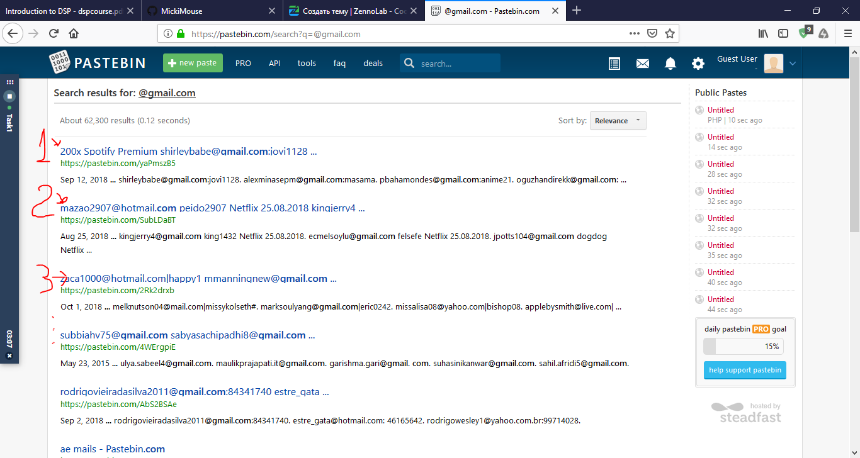The image size is (860, 458).
Task: Open Untitled paste from 28 sec ago
Action: coord(720,164)
